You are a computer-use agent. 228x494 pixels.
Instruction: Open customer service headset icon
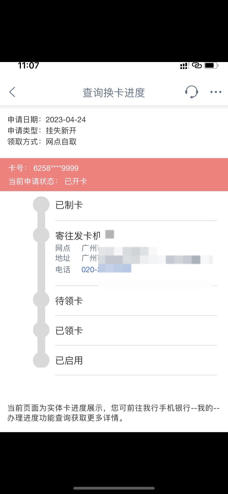[191, 92]
